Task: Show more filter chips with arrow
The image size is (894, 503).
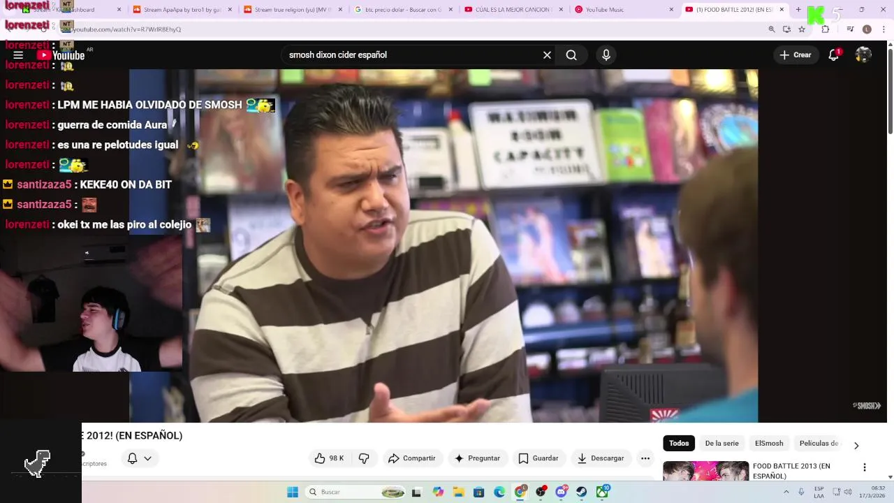Action: pyautogui.click(x=856, y=445)
